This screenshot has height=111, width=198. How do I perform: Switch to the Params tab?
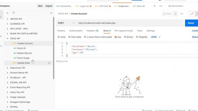61,31
